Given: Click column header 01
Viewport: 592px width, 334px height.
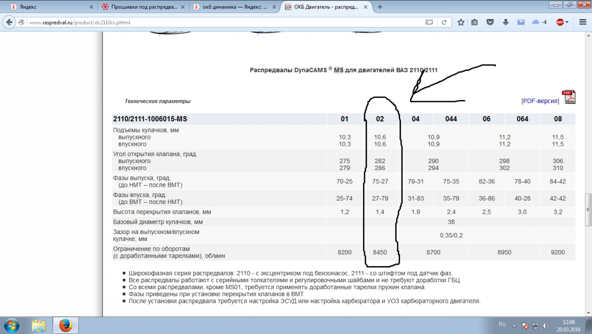Looking at the screenshot, I should [x=344, y=119].
